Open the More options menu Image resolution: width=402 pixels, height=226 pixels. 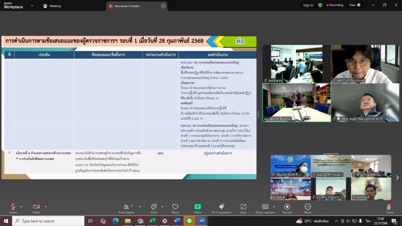308,207
